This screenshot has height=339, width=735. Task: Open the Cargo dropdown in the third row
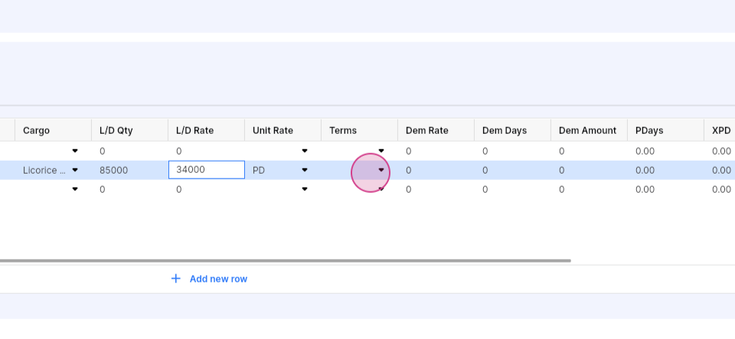pos(75,189)
